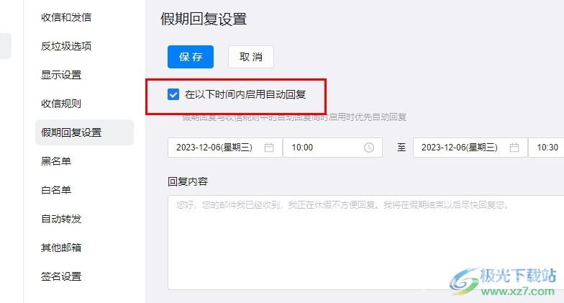Focus the 回复内容 text area

[365, 243]
